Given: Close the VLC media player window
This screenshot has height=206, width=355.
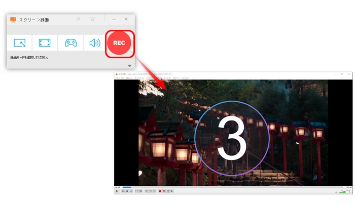Looking at the screenshot, I should (349, 74).
